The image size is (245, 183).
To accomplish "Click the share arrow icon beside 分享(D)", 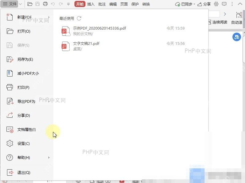I will [10, 115].
